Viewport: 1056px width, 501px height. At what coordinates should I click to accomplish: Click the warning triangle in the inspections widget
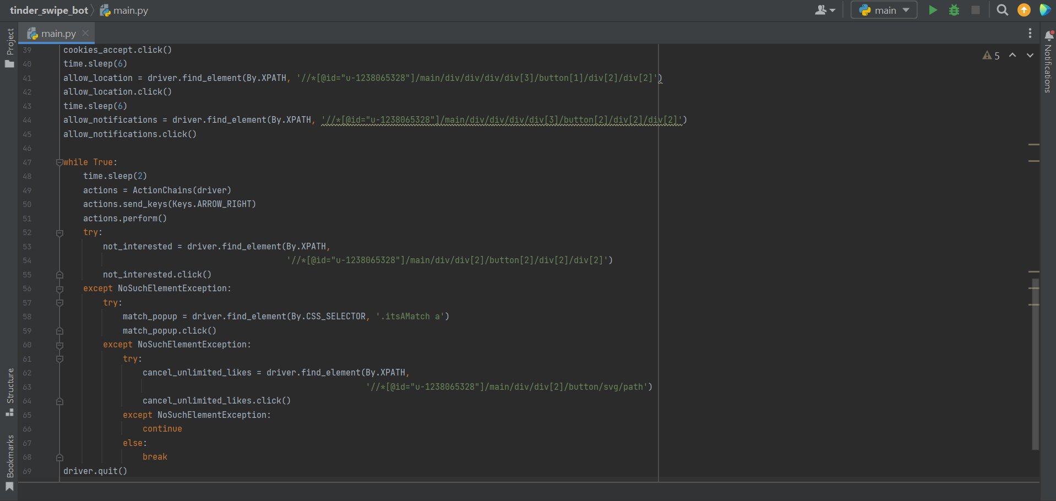click(987, 55)
